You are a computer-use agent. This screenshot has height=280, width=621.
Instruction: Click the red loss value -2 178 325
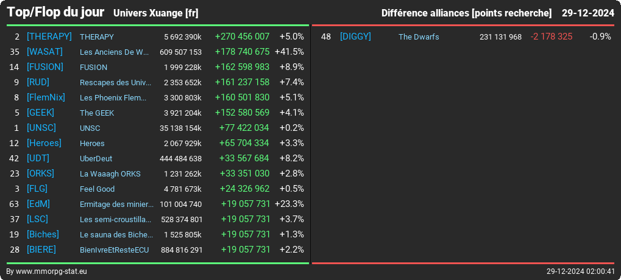[552, 37]
